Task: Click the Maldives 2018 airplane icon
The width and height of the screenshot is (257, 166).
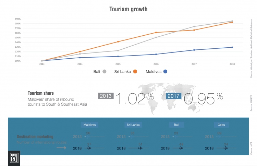Action: tap(89, 148)
